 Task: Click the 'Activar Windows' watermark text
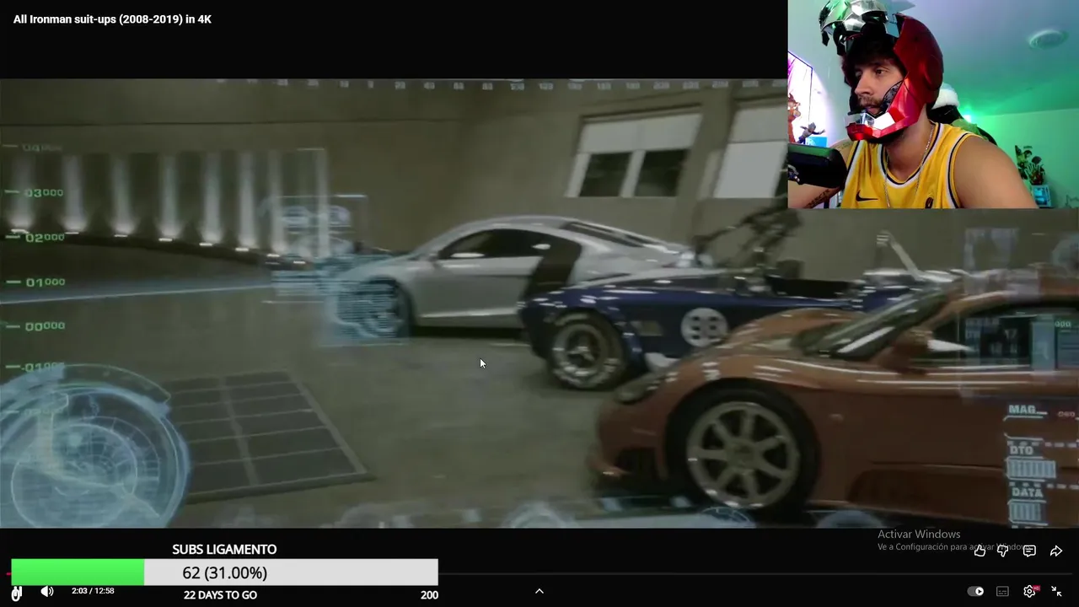pos(919,534)
